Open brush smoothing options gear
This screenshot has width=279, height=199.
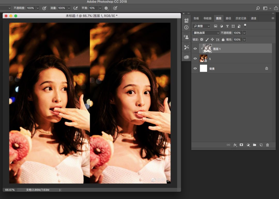106,8
